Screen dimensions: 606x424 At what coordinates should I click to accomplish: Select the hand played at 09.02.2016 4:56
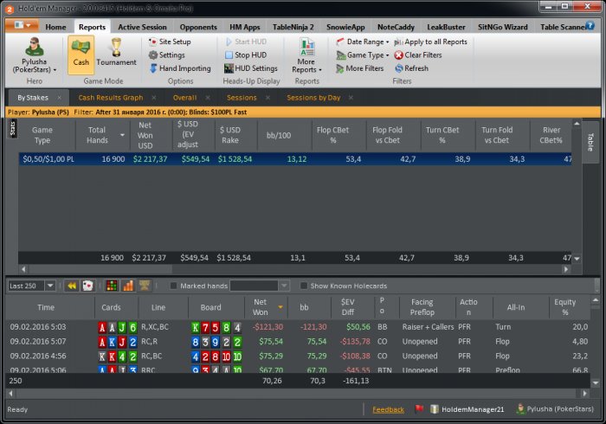[x=298, y=356]
